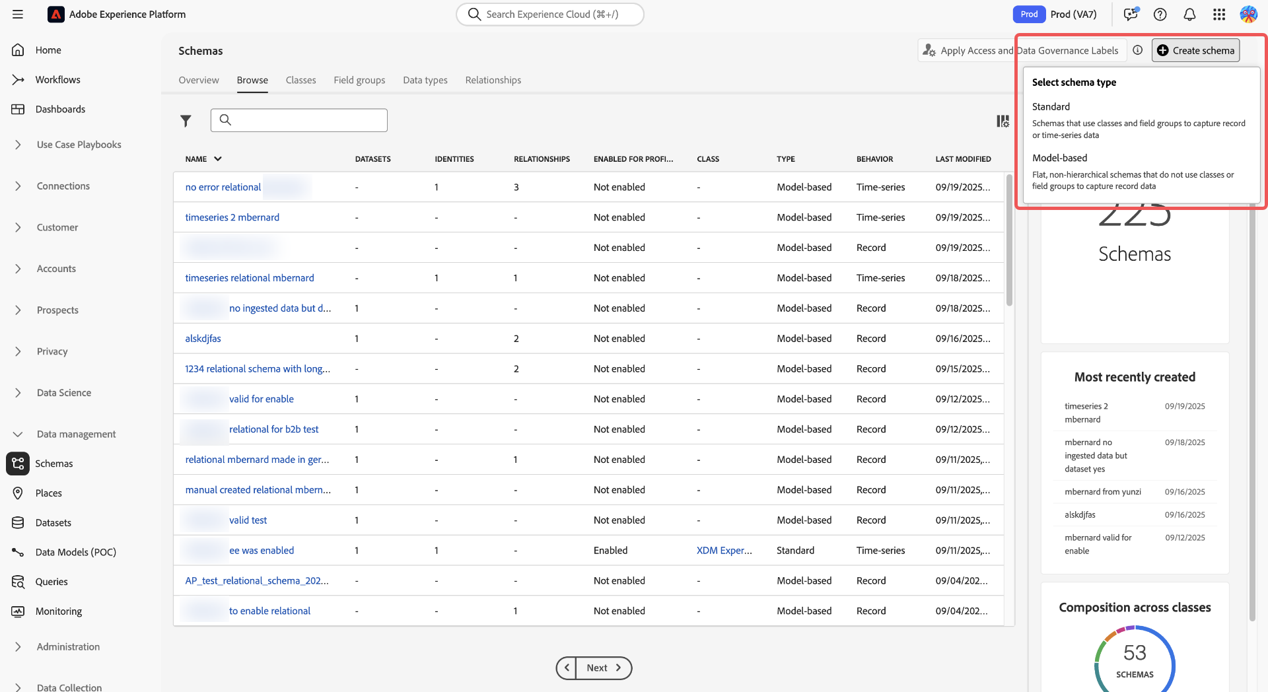This screenshot has width=1268, height=692.
Task: Open the help question mark icon
Action: 1160,15
